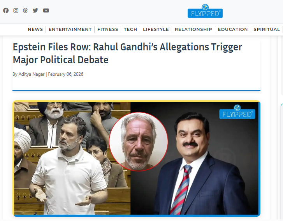Select the FITNESS menu item

pos(107,29)
